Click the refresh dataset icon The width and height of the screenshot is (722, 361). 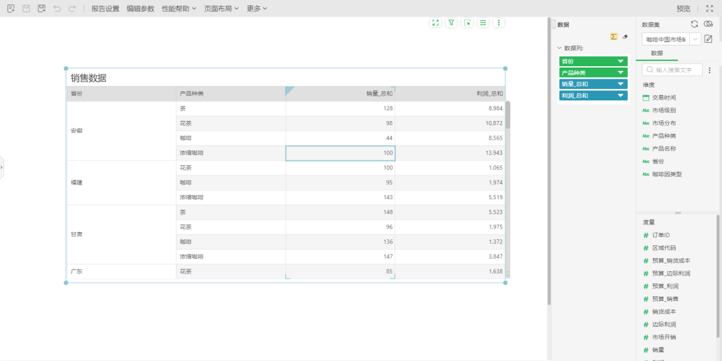tap(695, 24)
